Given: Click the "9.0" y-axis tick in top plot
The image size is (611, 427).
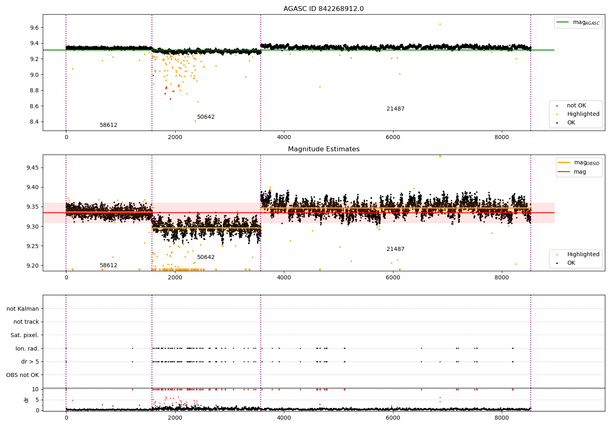Looking at the screenshot, I should click(34, 75).
